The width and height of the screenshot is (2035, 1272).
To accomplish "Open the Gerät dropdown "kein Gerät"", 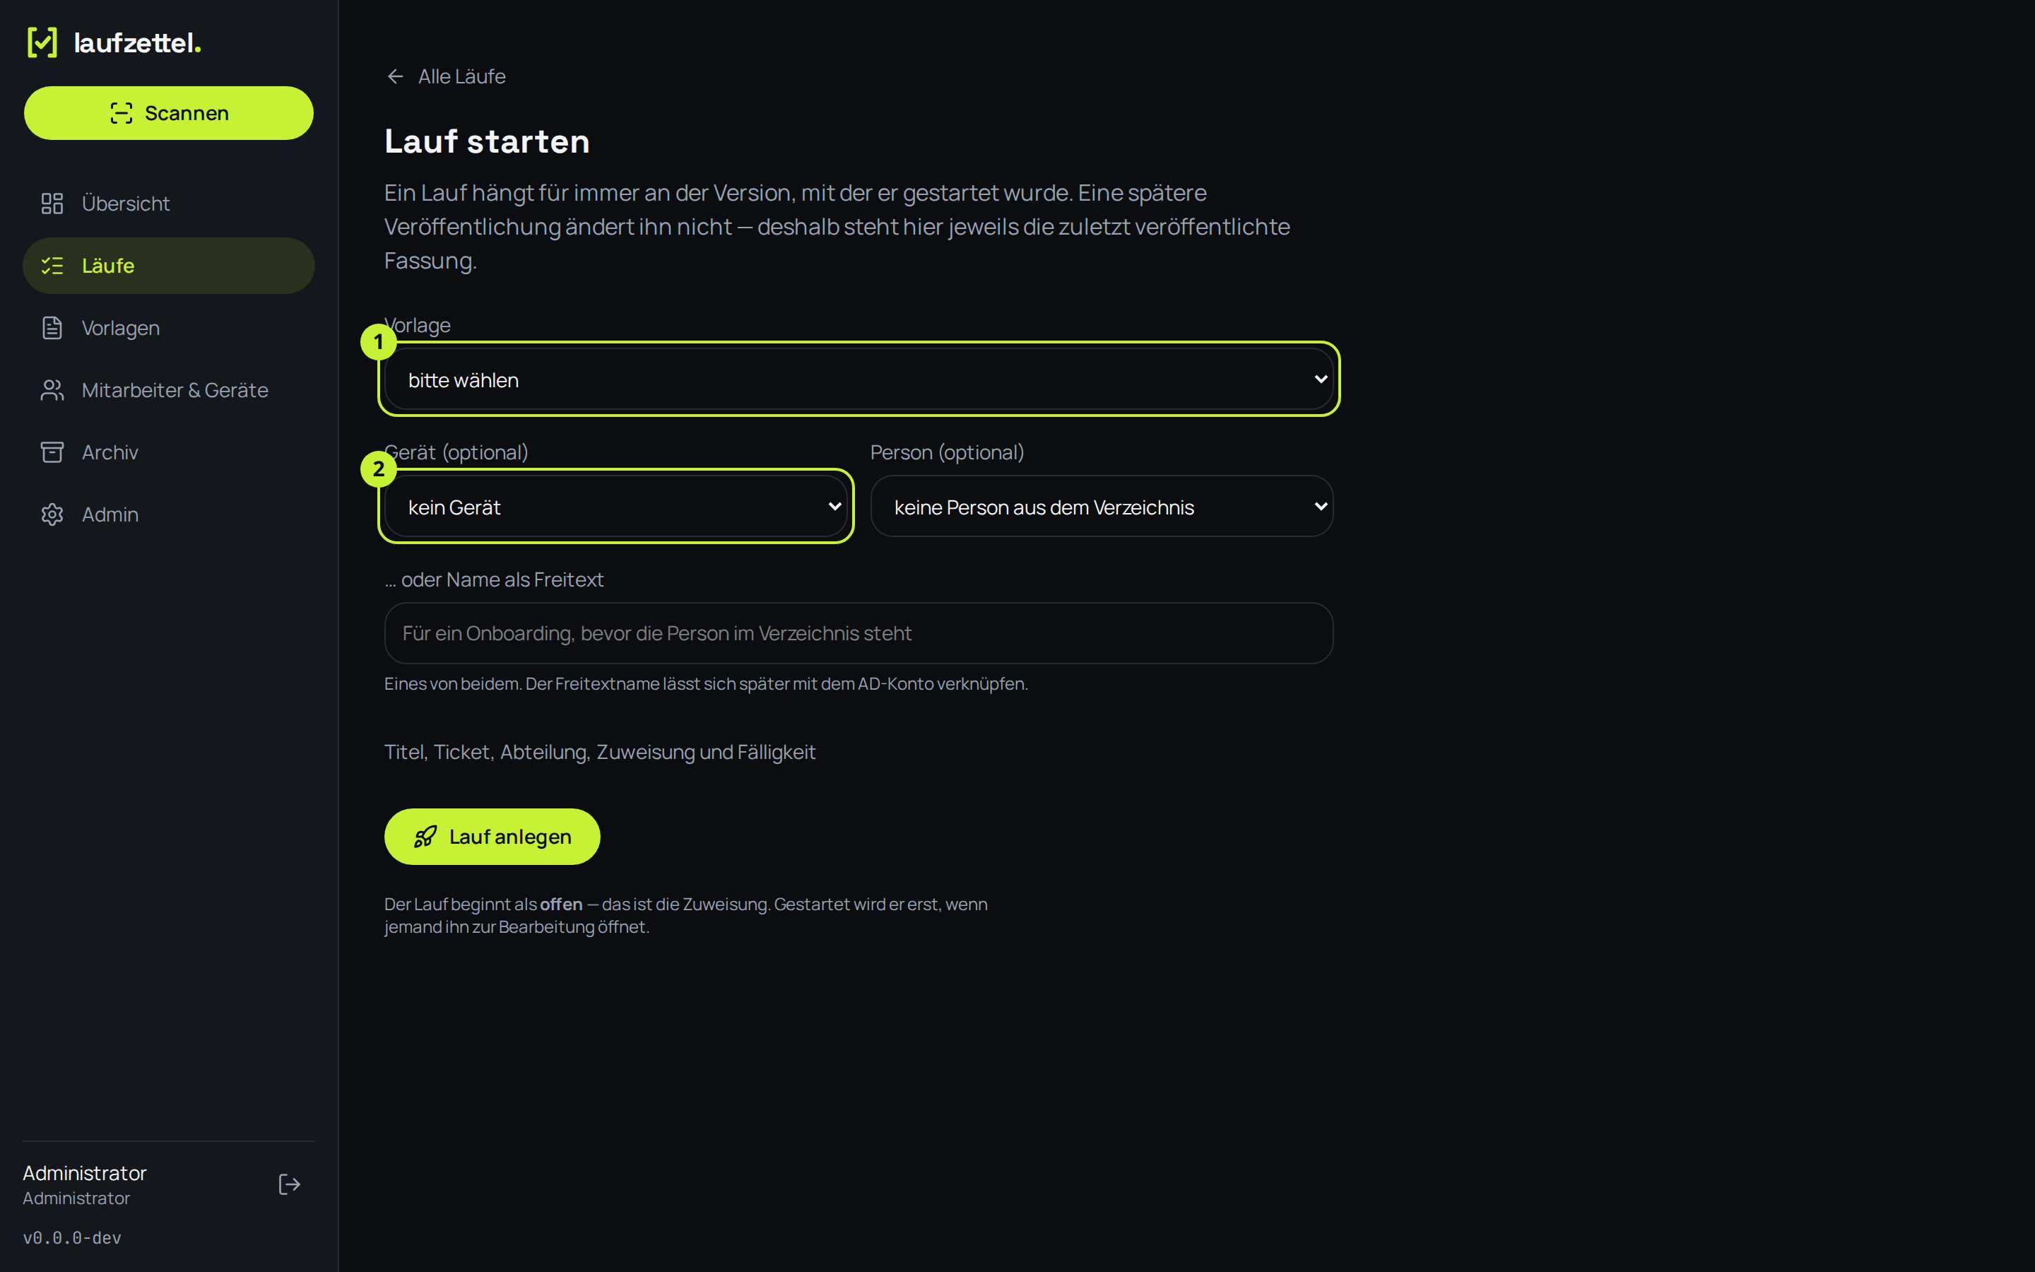I will (615, 507).
